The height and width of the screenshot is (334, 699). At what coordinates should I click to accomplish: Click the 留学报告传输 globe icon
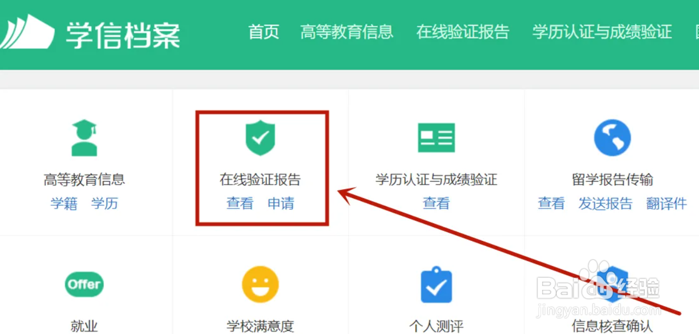[x=612, y=138]
